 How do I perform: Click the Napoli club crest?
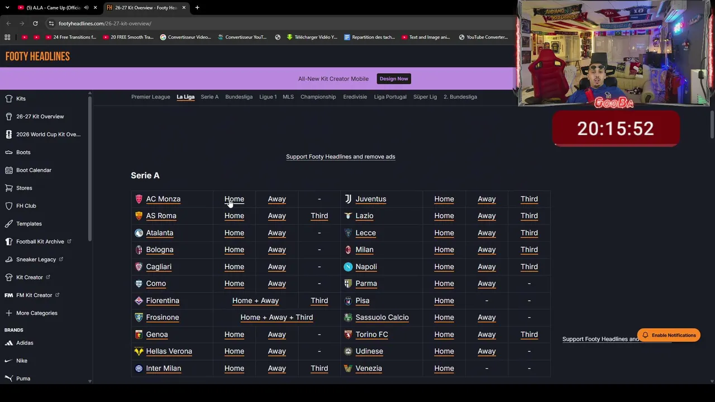[x=348, y=267]
